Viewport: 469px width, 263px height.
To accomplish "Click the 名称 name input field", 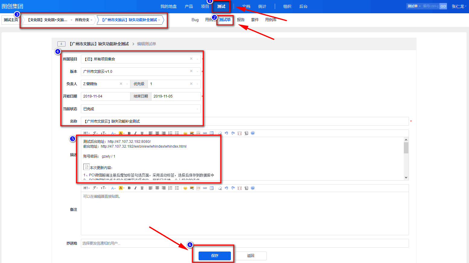I will coord(245,121).
